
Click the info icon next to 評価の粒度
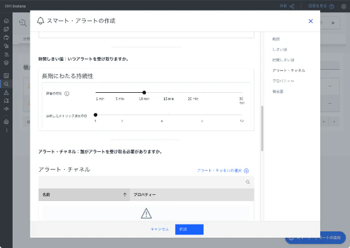click(x=67, y=93)
